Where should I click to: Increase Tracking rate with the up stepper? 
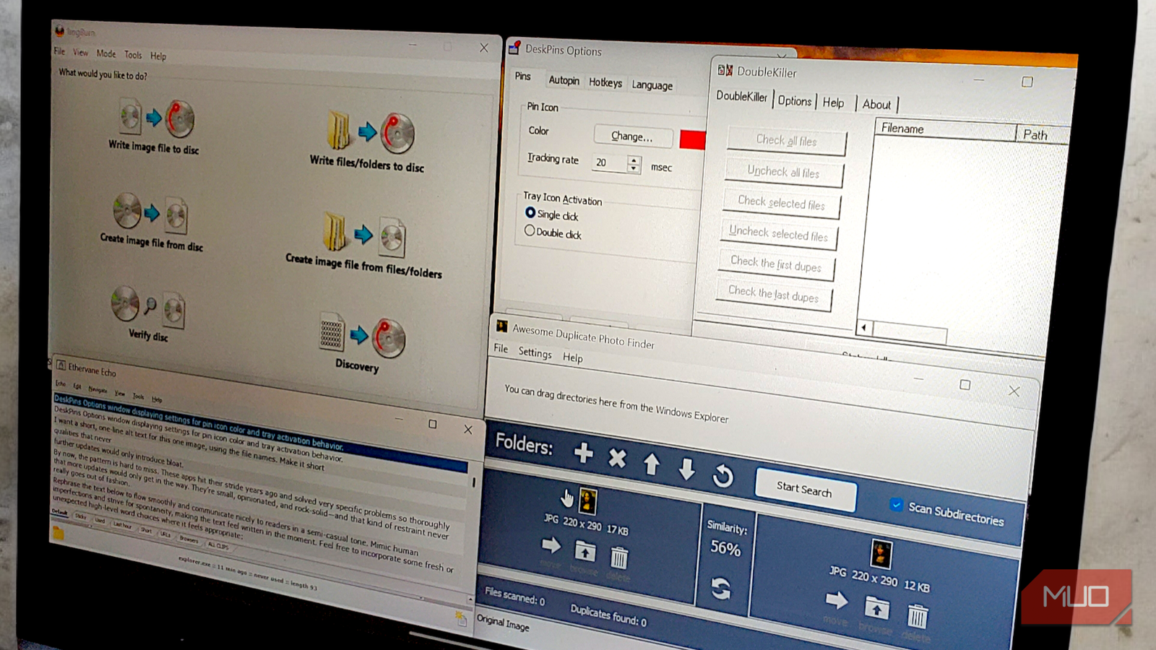point(634,161)
